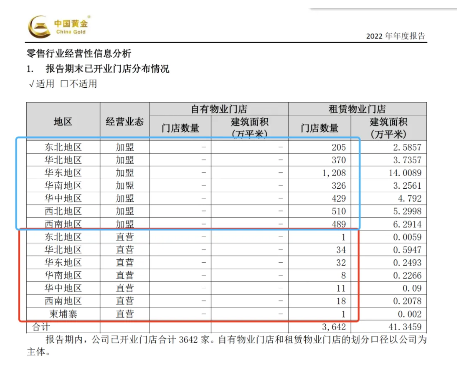
Task: Click heading 报告期末已开业门店分布情况
Action: tap(107, 69)
